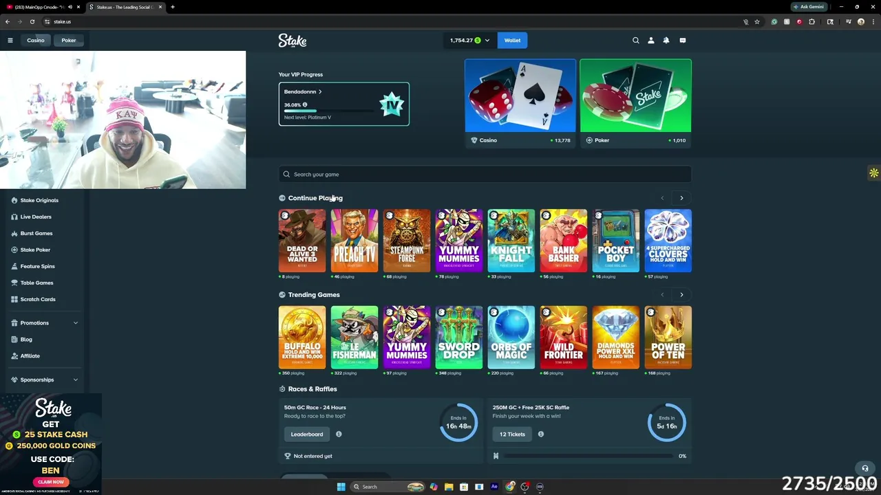
Task: Open the user profile icon
Action: [x=651, y=41]
